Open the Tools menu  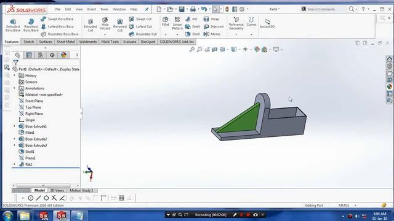click(x=104, y=9)
